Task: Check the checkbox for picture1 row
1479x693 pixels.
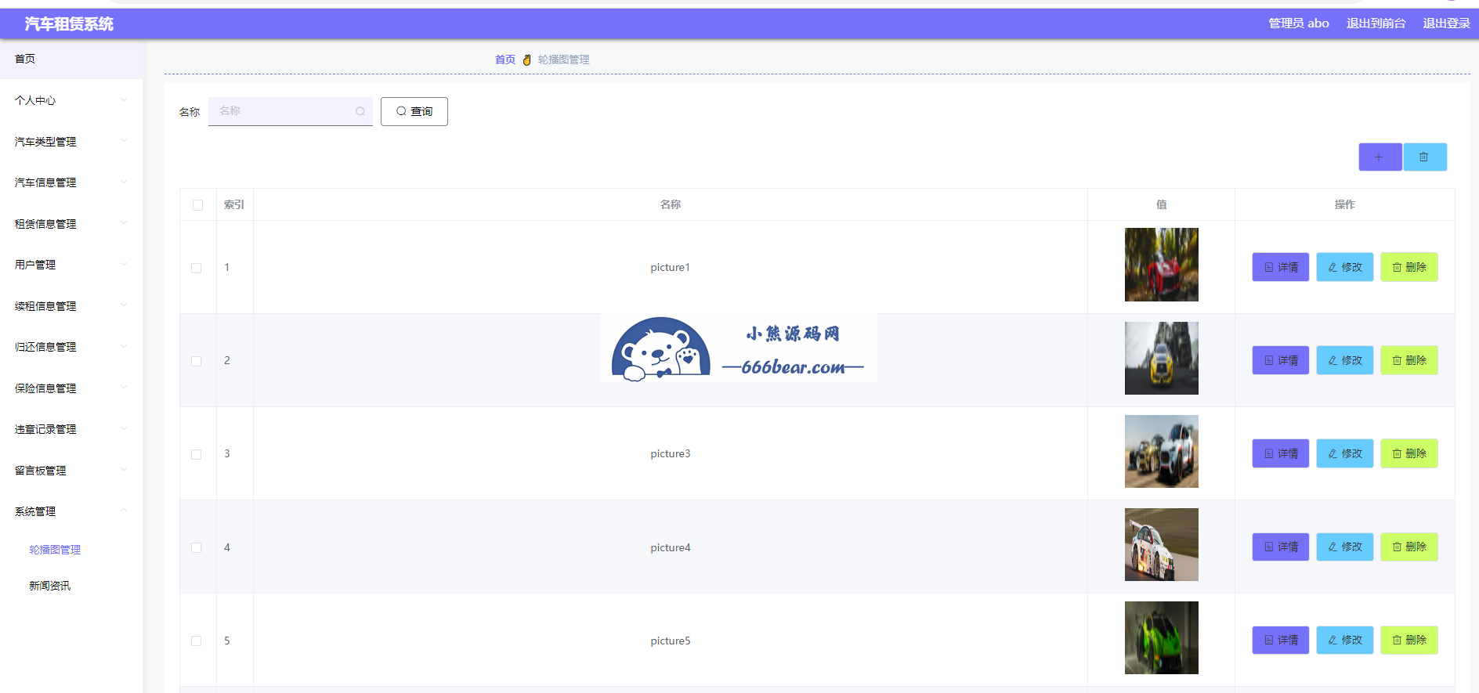Action: coord(197,268)
